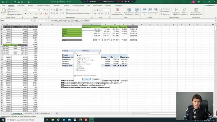Click the cell borders icon

pos(36,14)
